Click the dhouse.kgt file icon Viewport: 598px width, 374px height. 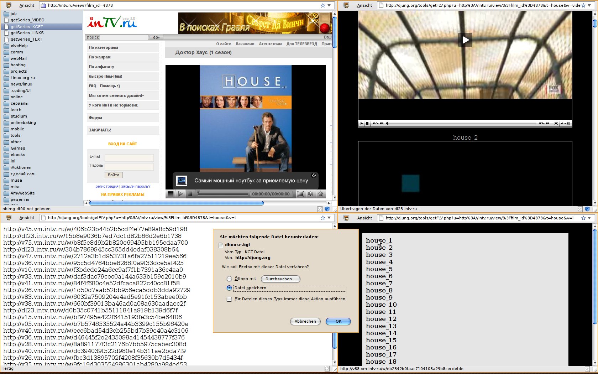[x=221, y=245]
